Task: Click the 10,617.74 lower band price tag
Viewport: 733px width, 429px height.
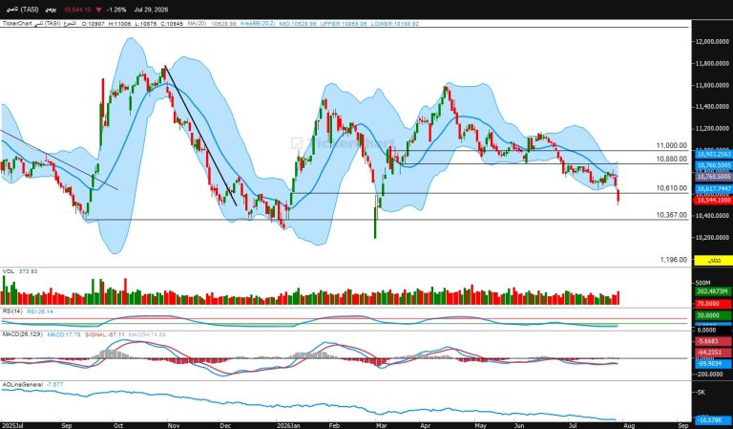Action: coord(713,188)
